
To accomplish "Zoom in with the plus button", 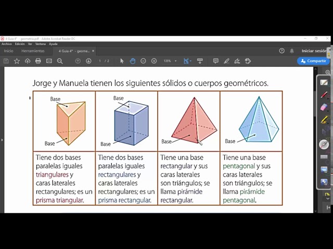I will [154, 61].
